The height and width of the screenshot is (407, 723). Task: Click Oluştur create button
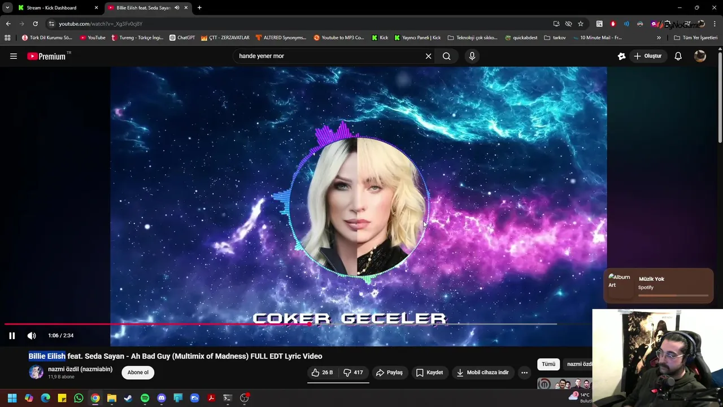(647, 56)
